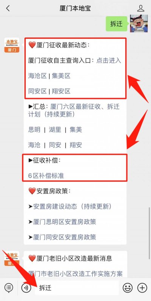Open the emoji picker icon
The height and width of the screenshot is (301, 151).
click(x=128, y=288)
